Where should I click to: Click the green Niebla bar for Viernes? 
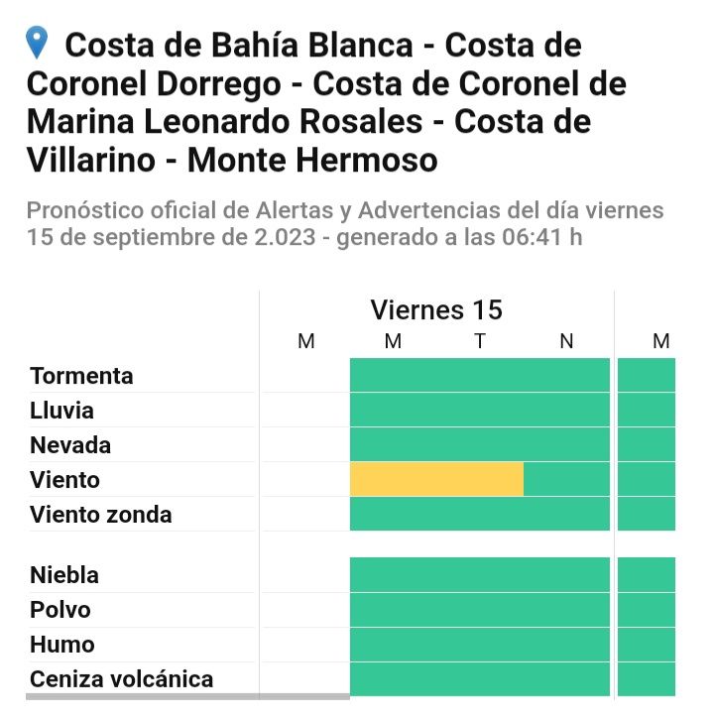479,575
